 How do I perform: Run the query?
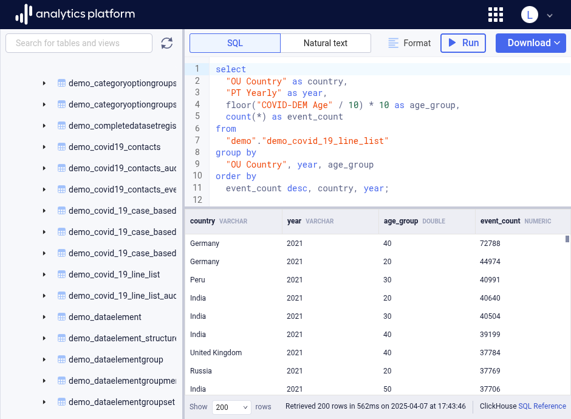coord(463,43)
